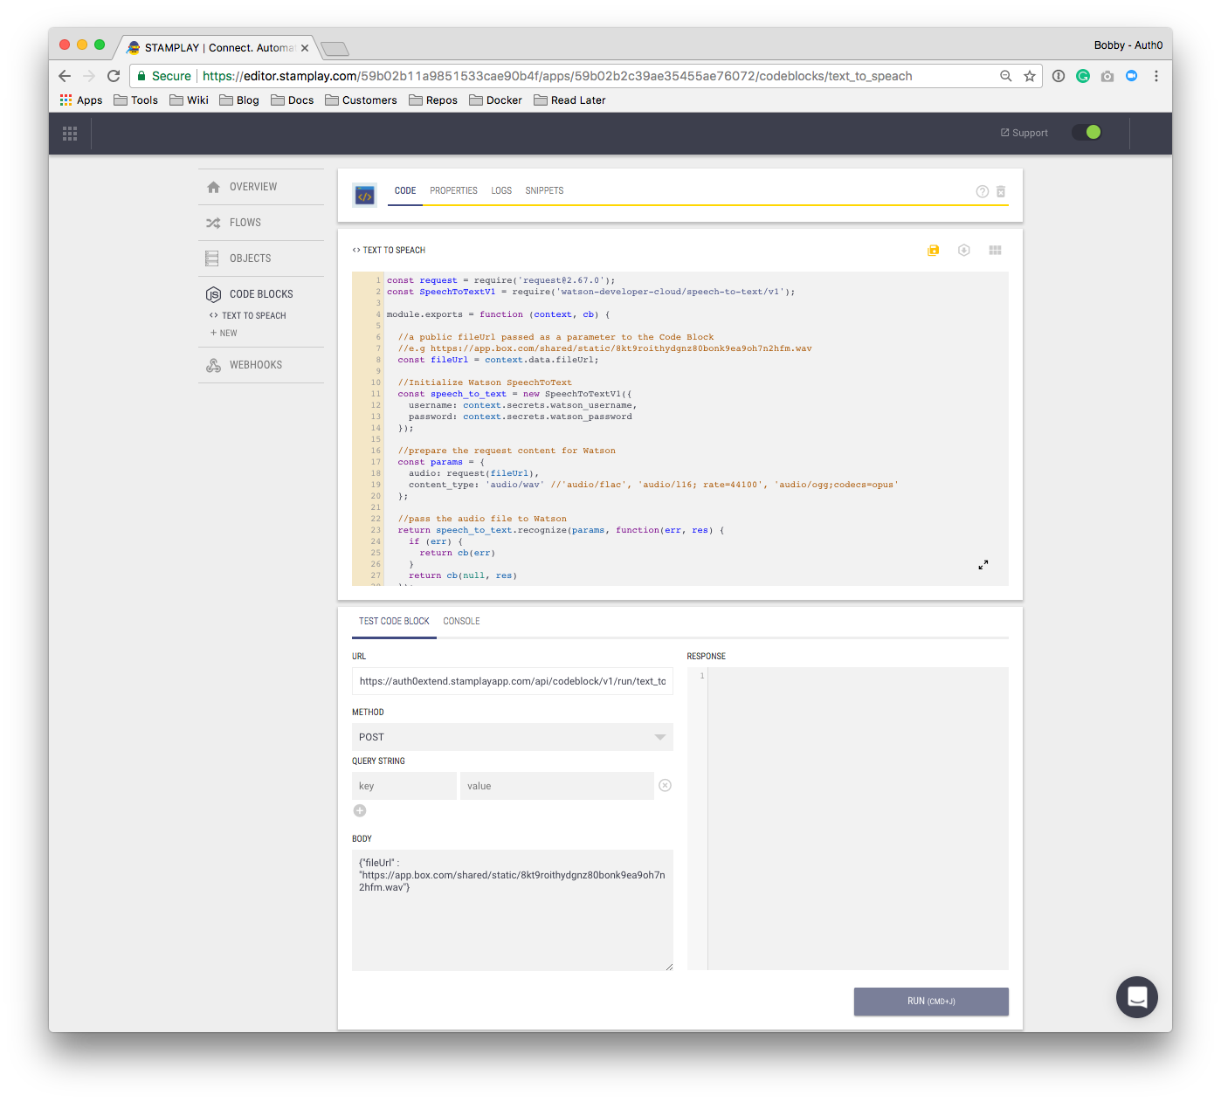Open the Docs bookmark folder
This screenshot has width=1221, height=1102.
(293, 100)
